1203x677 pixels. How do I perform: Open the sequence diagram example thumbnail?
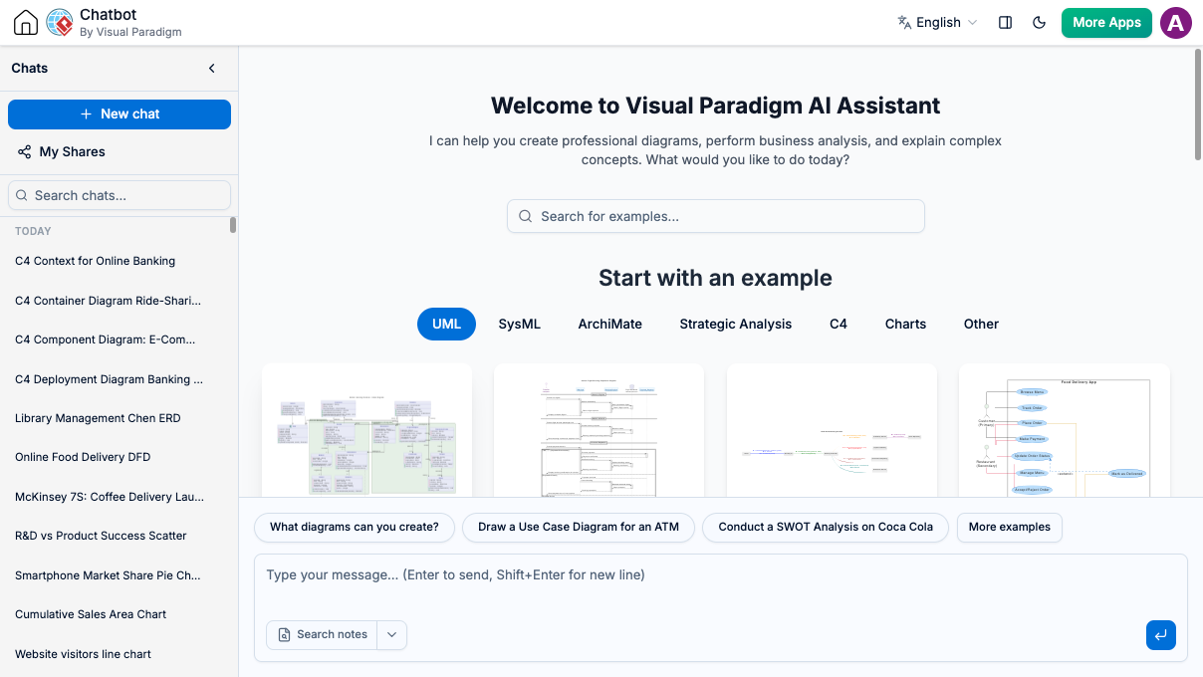[x=600, y=431]
